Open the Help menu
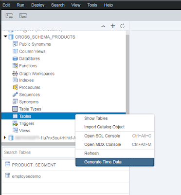This screenshot has width=181, height=195. 109,5
